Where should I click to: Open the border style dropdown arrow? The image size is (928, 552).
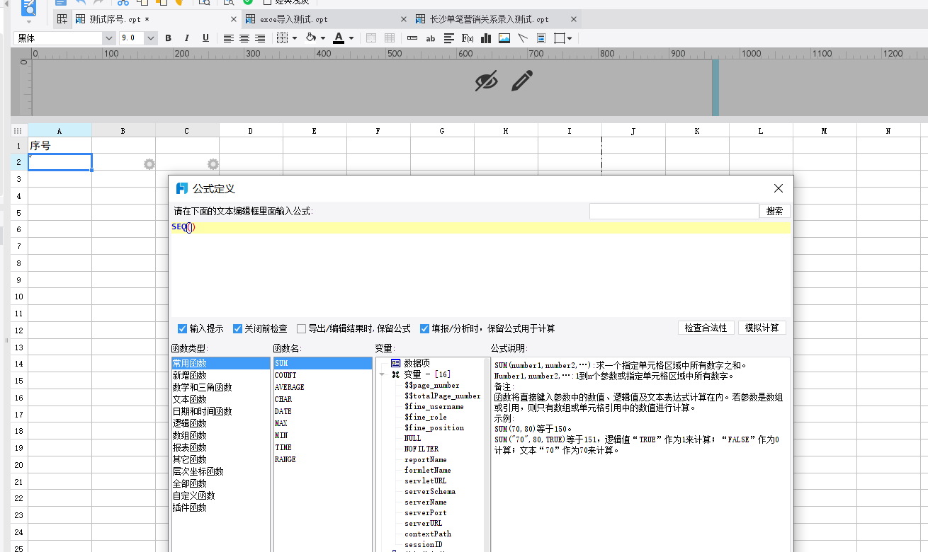pyautogui.click(x=294, y=38)
